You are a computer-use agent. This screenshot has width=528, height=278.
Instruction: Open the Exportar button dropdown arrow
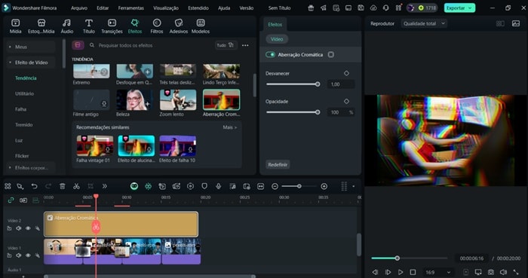pos(470,8)
